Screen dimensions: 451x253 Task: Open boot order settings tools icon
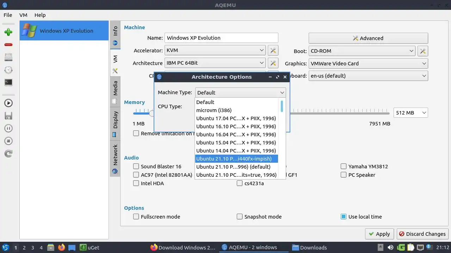tap(423, 51)
